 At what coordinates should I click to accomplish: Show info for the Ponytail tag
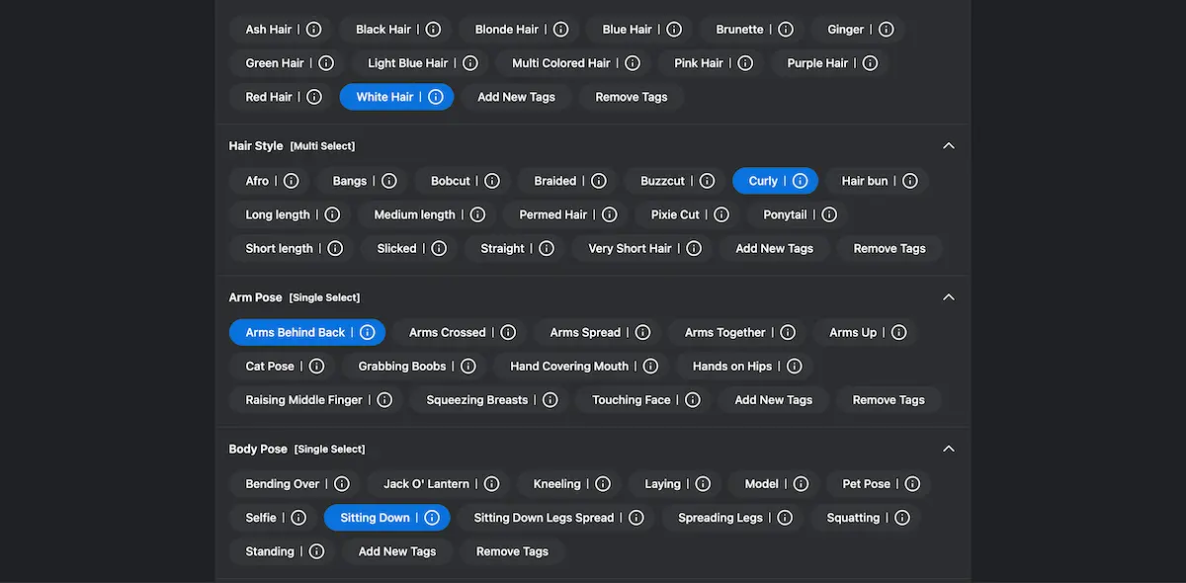829,214
